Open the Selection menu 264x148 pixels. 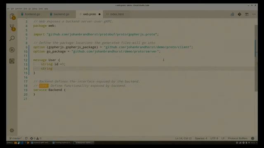19,9
